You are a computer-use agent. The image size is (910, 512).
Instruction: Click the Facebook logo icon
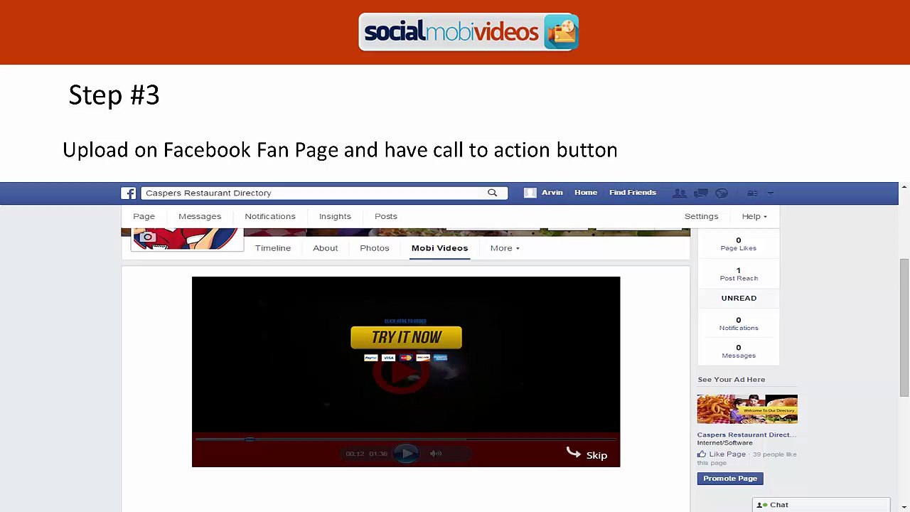click(x=129, y=193)
